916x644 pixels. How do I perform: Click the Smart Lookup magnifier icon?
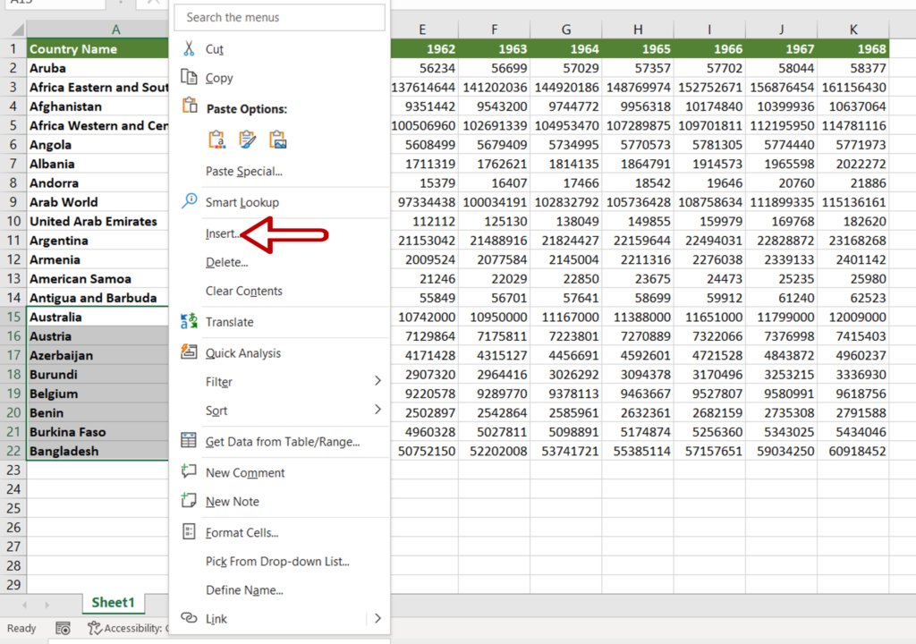point(188,201)
